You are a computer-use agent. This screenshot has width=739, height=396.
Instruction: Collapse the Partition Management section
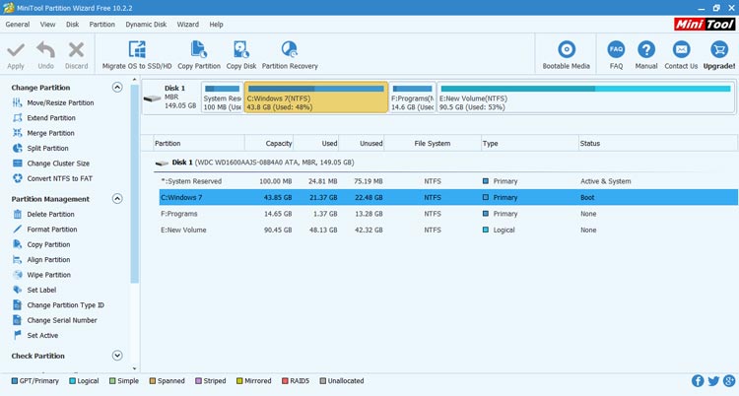[117, 198]
